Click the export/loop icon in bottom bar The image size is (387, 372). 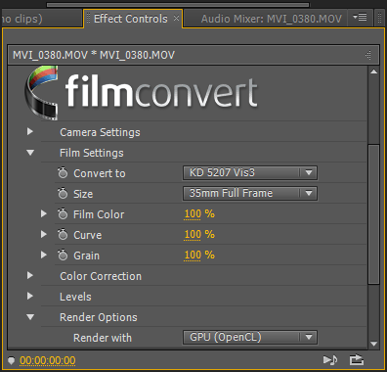click(357, 360)
